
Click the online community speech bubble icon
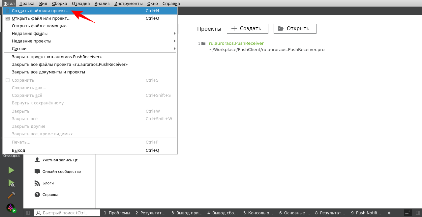(x=37, y=172)
